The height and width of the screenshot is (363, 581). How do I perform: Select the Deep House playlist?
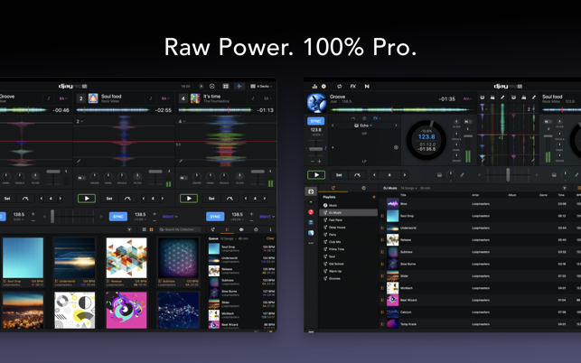[348, 228]
